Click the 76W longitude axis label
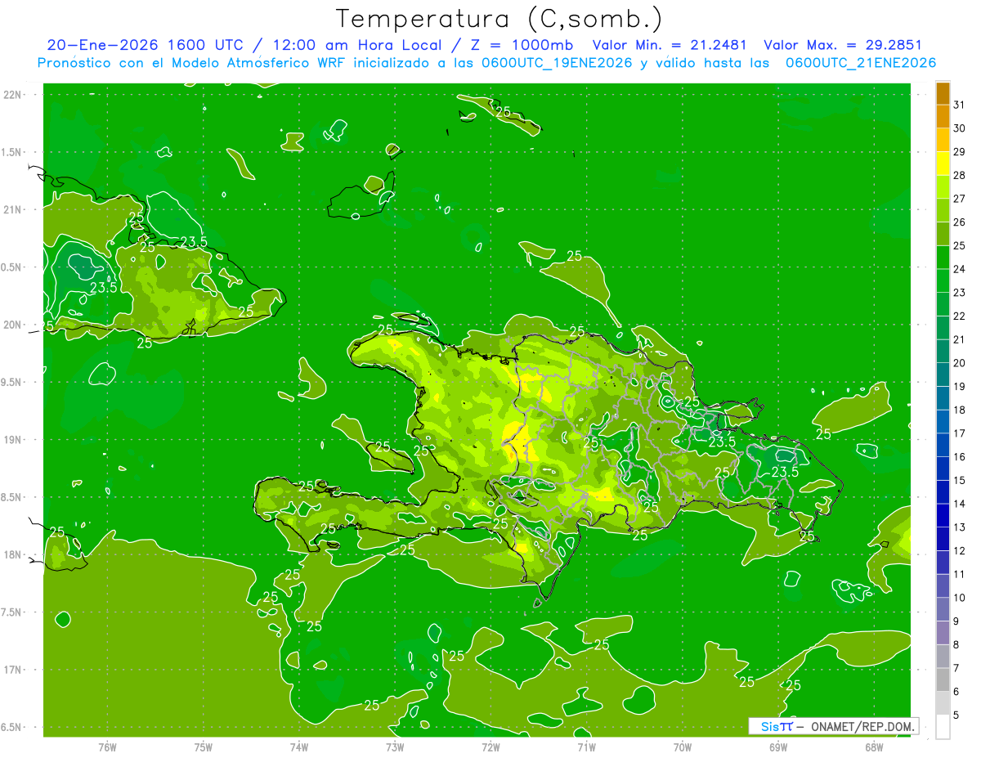 coord(107,747)
